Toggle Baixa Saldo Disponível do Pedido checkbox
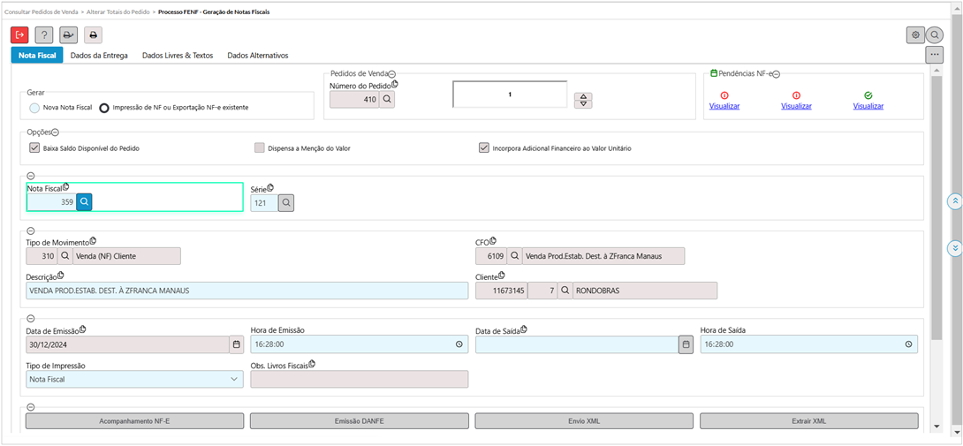This screenshot has width=963, height=446. [x=34, y=148]
